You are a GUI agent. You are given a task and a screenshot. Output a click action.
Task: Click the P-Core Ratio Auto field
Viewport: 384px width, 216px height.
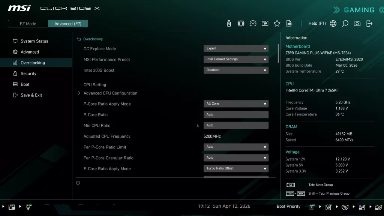[x=236, y=115]
